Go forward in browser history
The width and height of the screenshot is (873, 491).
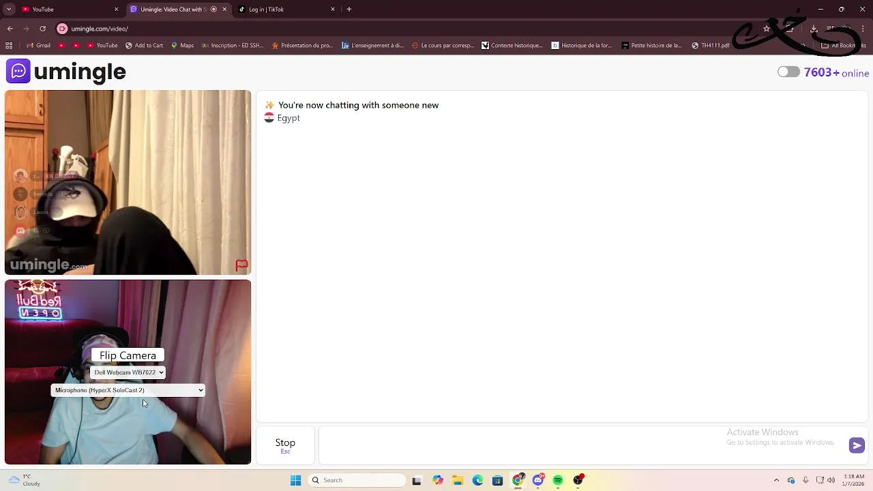point(26,29)
